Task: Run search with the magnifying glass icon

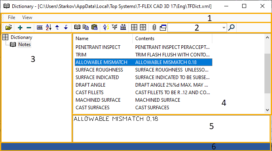Action: [x=231, y=27]
